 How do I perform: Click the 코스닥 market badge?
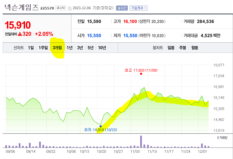pos(61,8)
